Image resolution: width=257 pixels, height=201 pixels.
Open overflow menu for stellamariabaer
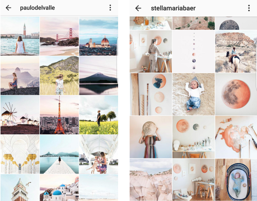(249, 8)
